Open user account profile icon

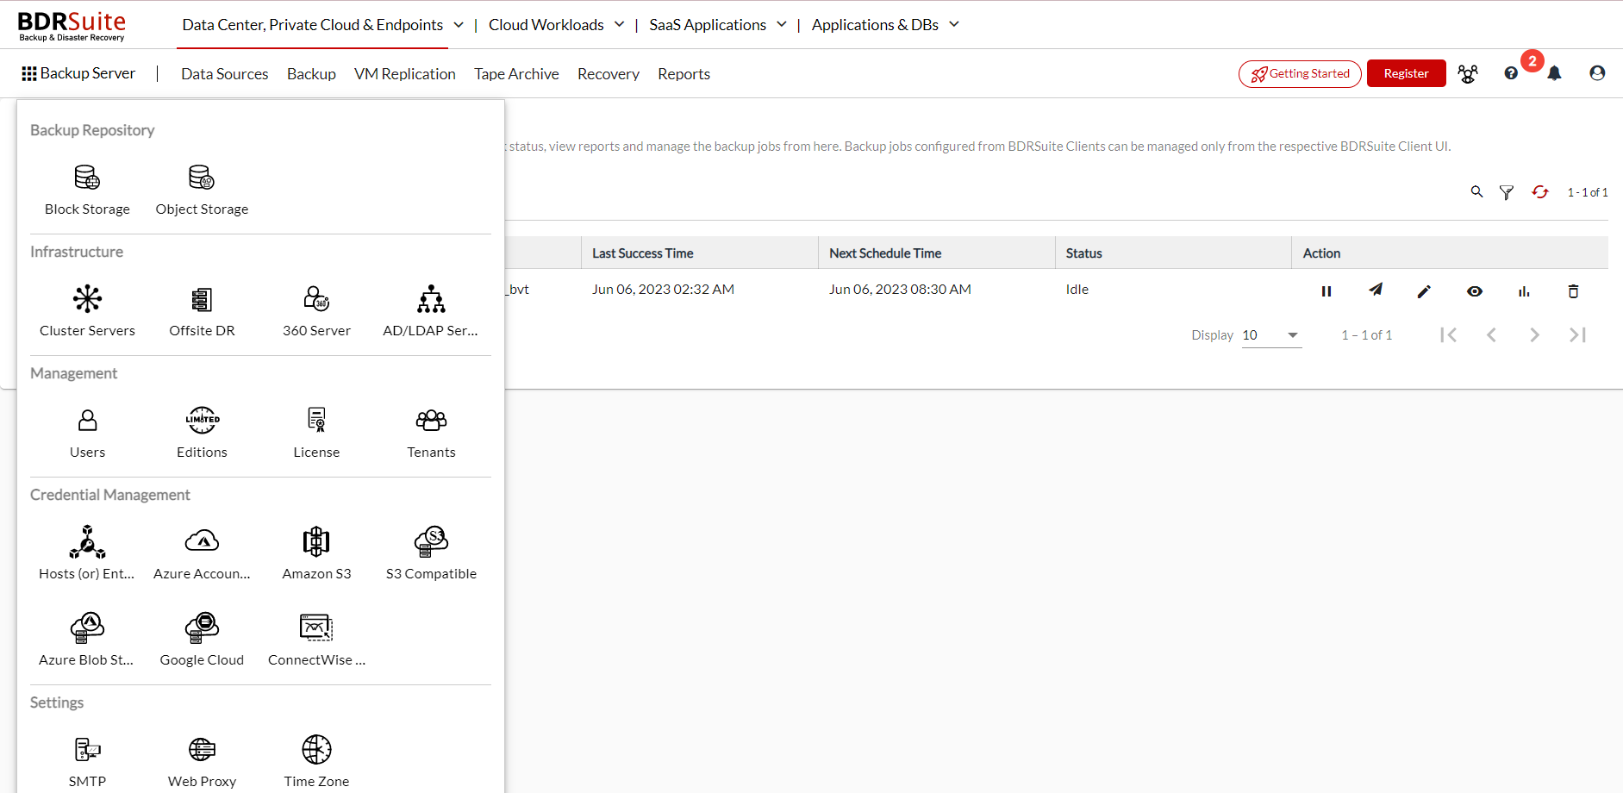1597,73
